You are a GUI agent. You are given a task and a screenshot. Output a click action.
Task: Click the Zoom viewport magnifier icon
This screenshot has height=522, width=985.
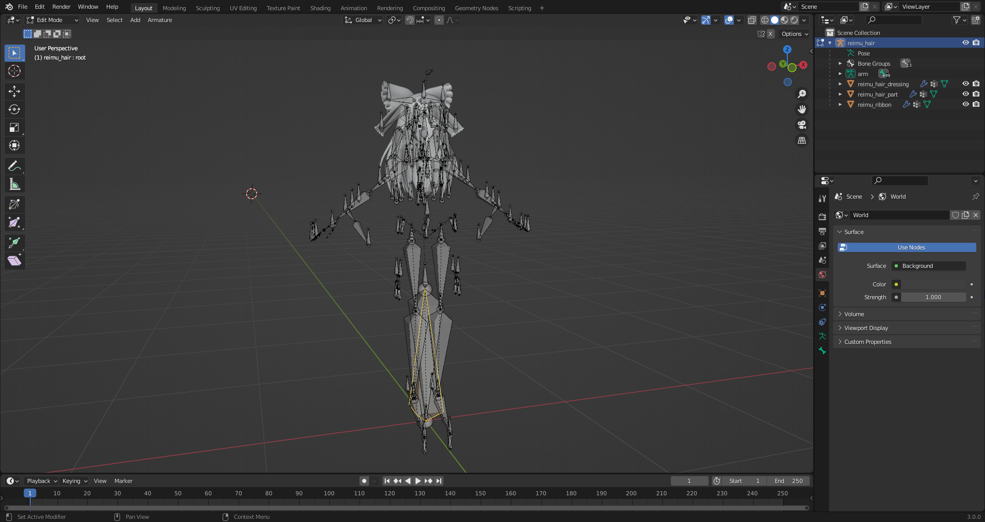coord(802,94)
